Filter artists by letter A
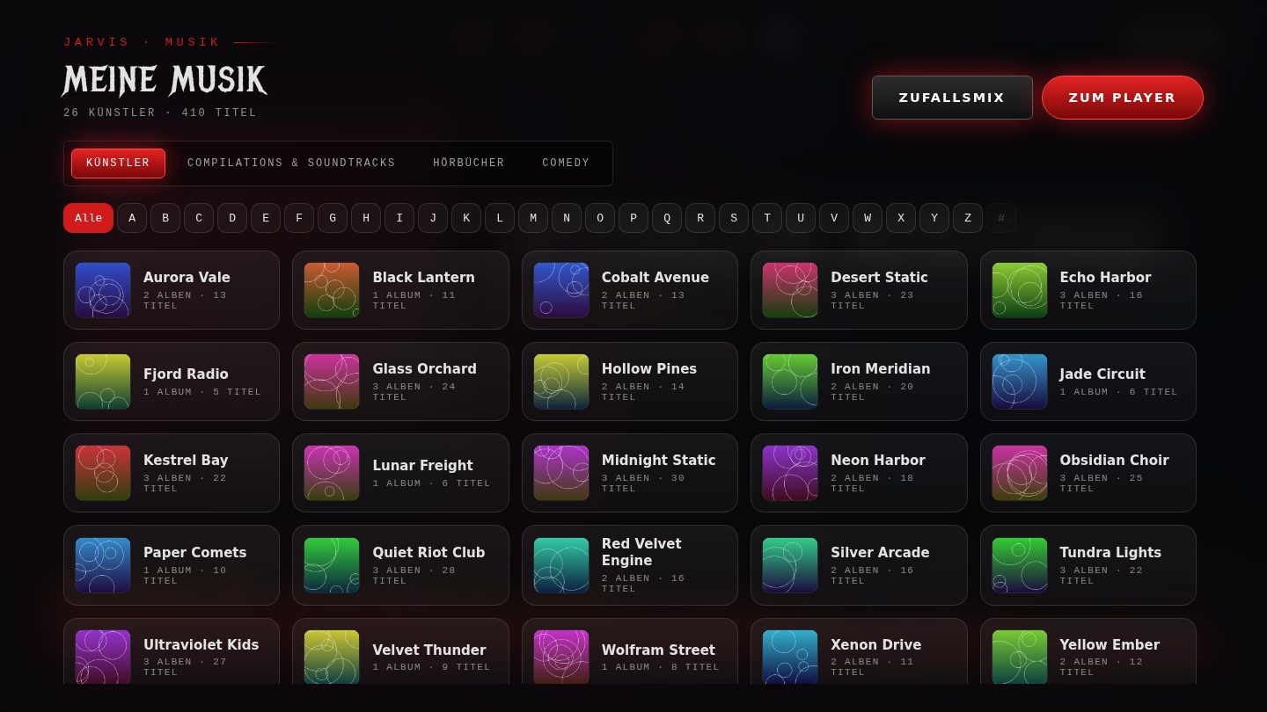The width and height of the screenshot is (1267, 712). coord(132,218)
